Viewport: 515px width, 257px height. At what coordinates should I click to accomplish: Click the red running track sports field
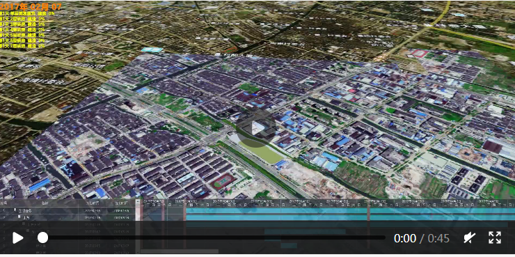[x=223, y=181]
